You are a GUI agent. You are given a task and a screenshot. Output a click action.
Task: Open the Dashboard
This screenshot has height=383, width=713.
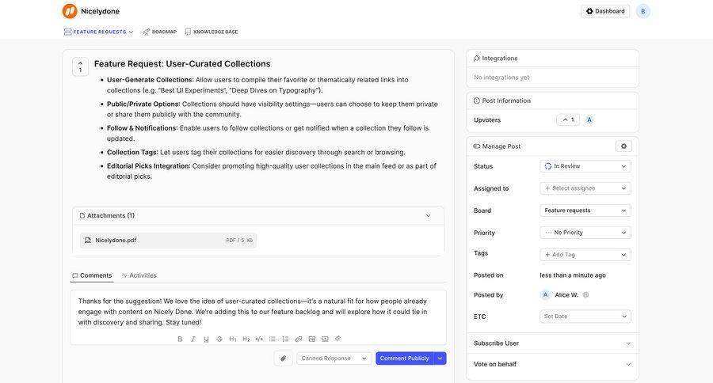604,11
